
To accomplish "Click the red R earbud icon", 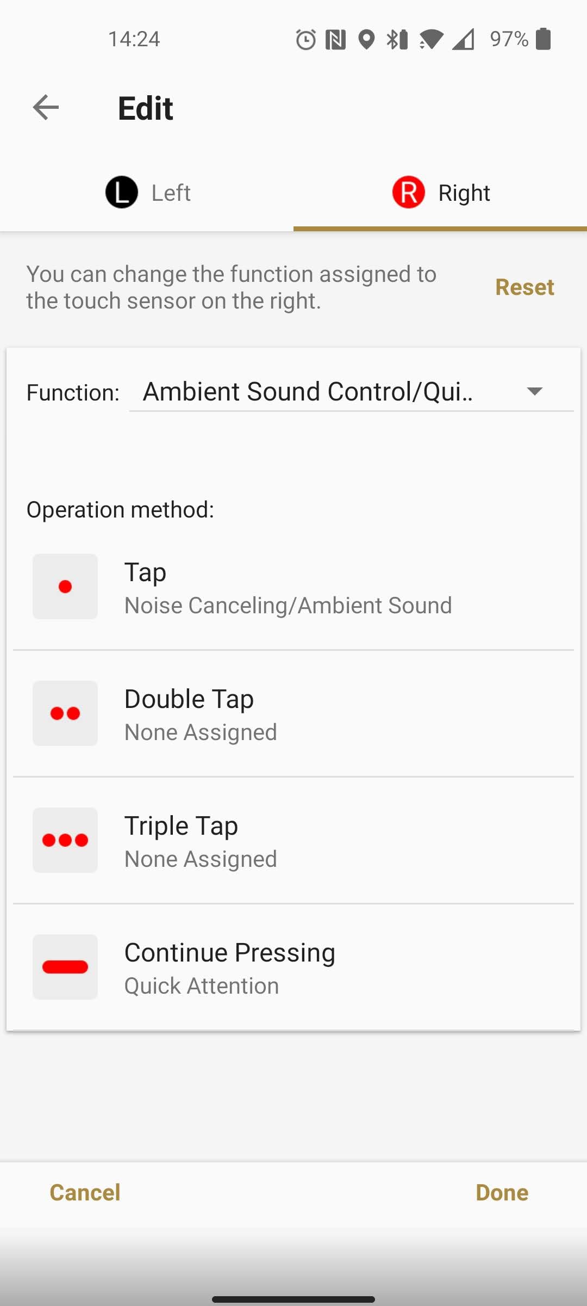I will tap(408, 192).
